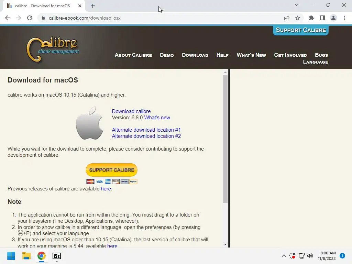Open previous releases 'here' link
This screenshot has width=352, height=264.
106,189
